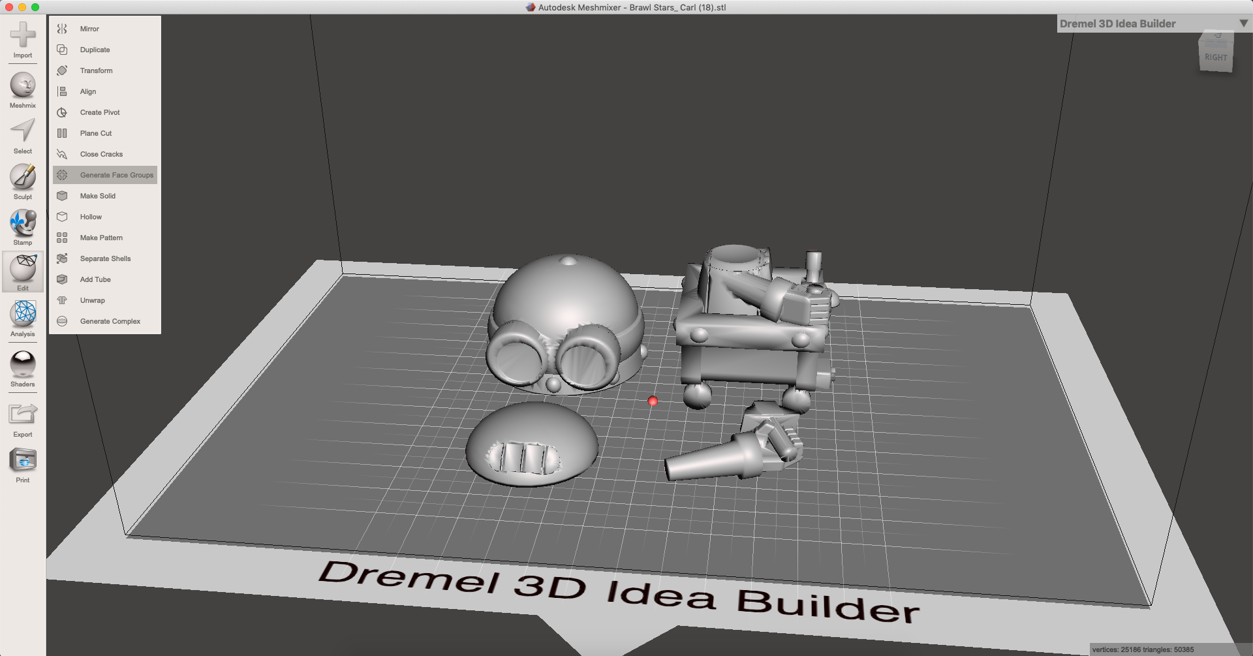
Task: Select Add Tube
Action: click(x=105, y=279)
